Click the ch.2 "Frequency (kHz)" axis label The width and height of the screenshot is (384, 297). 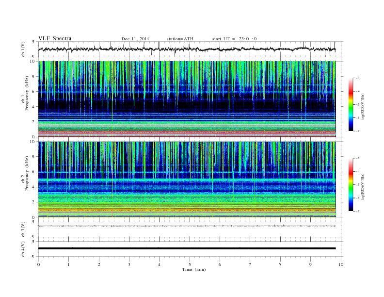[27, 173]
